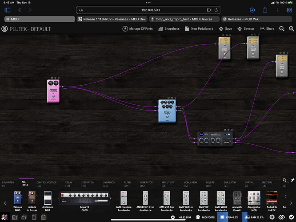
Task: Click the RAM 21.5% indicator
Action: [254, 217]
